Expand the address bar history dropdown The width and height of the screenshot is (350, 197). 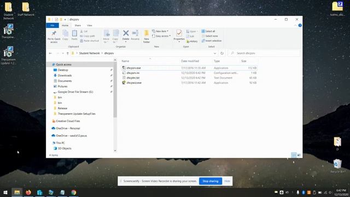click(x=215, y=54)
